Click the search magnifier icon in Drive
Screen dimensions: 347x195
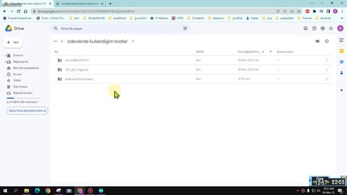point(55,29)
